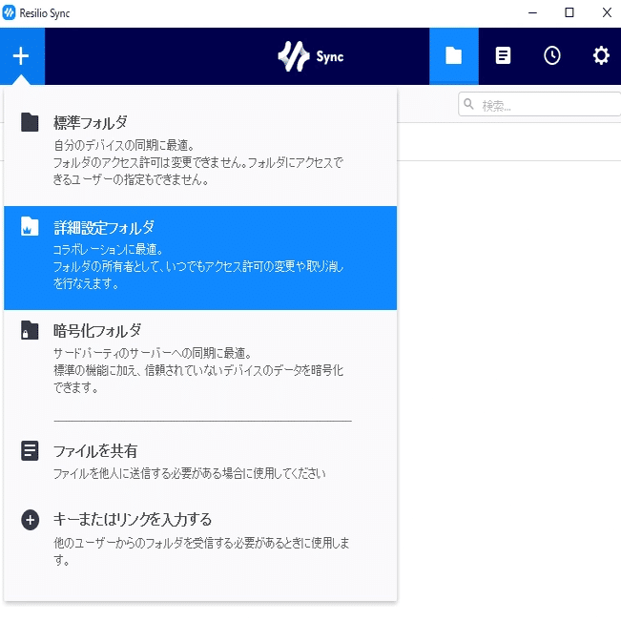The image size is (621, 621).
Task: Click the share file document icon
Action: click(30, 450)
